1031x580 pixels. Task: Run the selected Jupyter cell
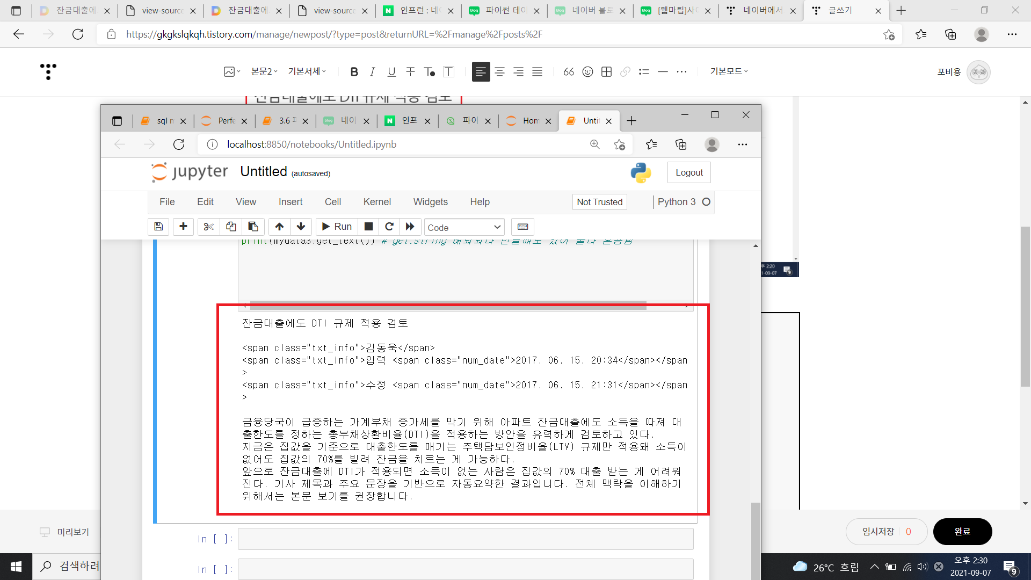coord(337,227)
